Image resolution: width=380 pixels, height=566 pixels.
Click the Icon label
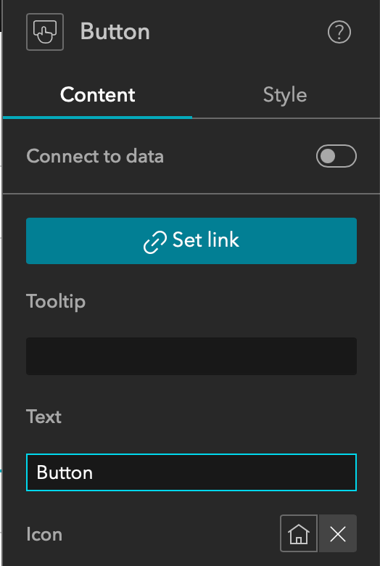pyautogui.click(x=44, y=534)
